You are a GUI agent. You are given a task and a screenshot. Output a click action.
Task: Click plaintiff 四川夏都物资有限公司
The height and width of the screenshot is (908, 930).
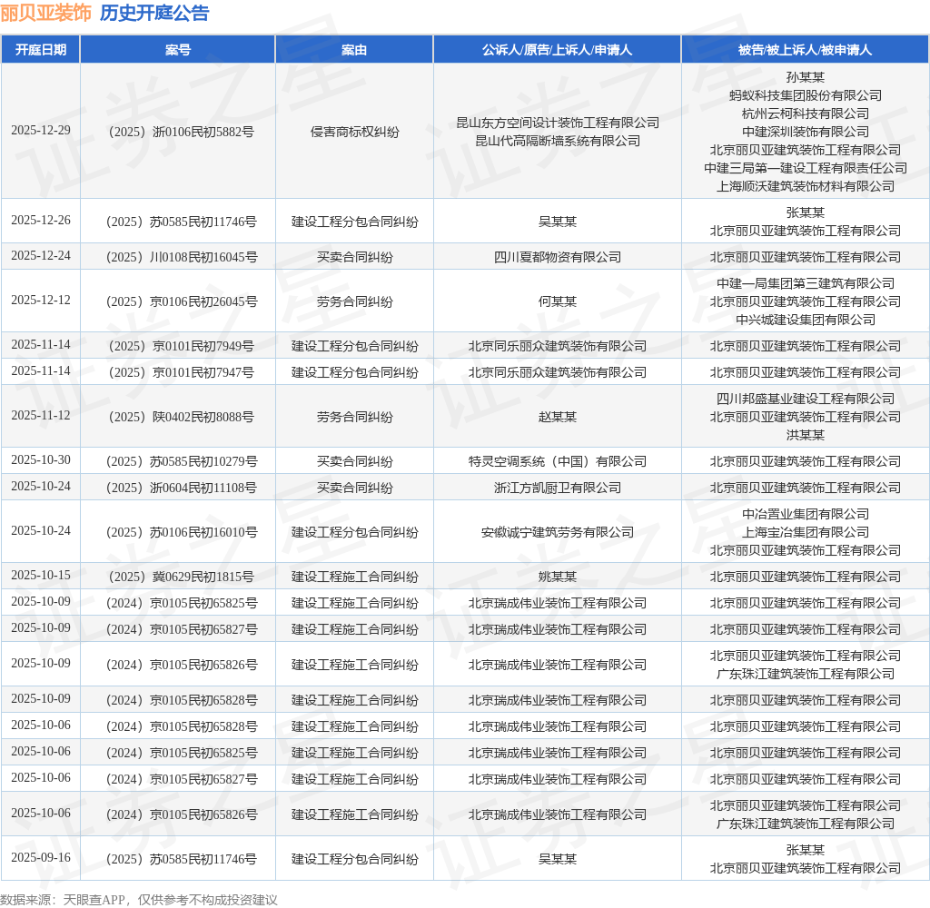click(x=558, y=256)
